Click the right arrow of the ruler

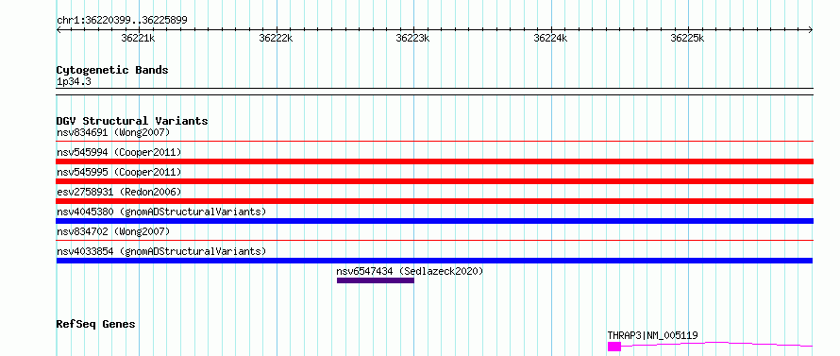pyautogui.click(x=811, y=30)
